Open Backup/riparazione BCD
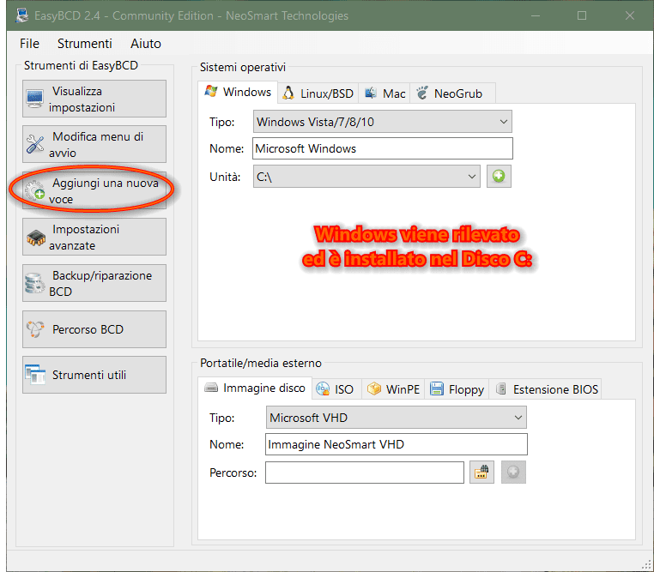654x572 pixels. tap(94, 283)
